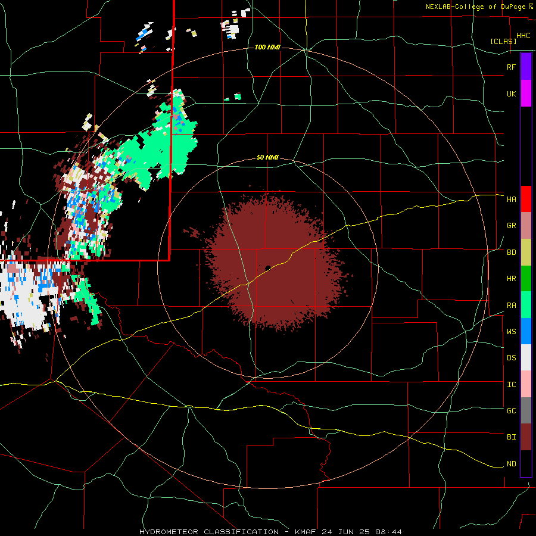Click the KMAF station identifier
536x536 pixels.
point(306,532)
